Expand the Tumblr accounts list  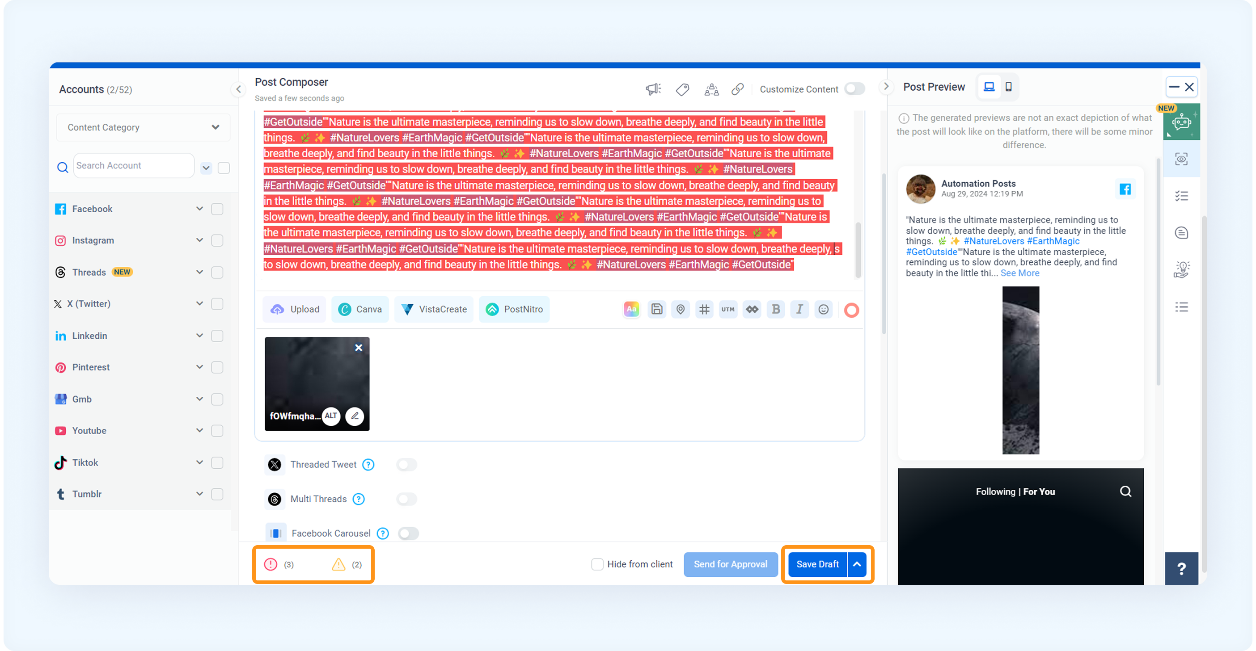tap(199, 494)
